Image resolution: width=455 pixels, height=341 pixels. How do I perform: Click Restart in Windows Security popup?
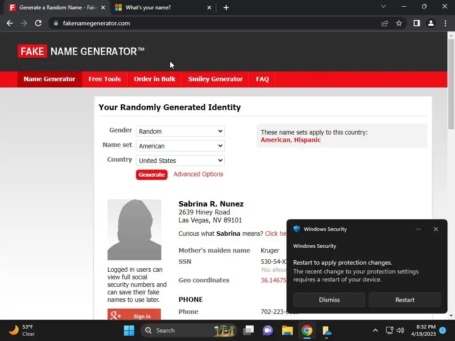[x=405, y=300]
